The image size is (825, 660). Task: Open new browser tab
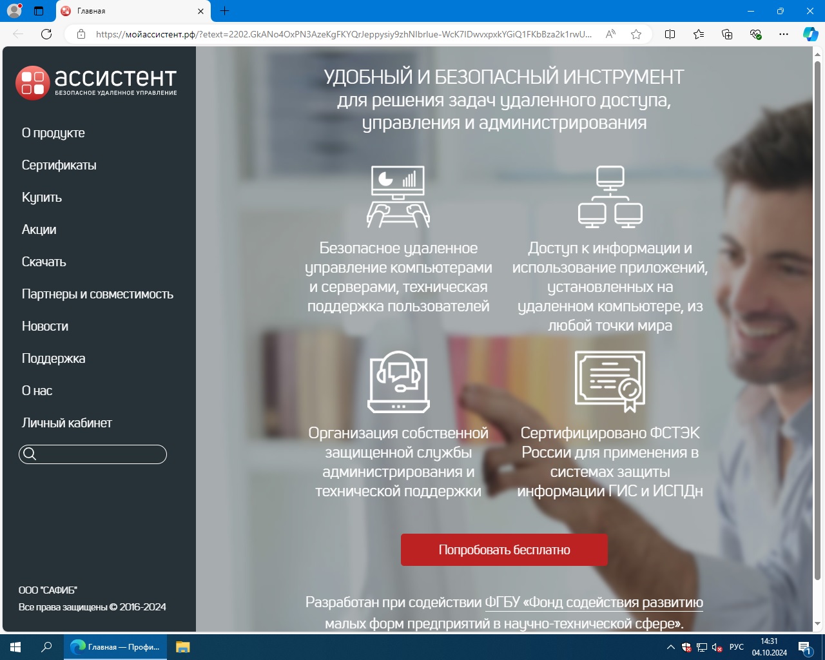tap(224, 11)
